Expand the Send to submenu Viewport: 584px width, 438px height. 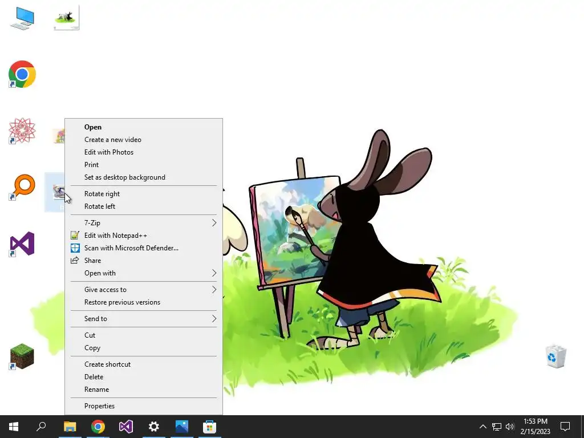(143, 318)
